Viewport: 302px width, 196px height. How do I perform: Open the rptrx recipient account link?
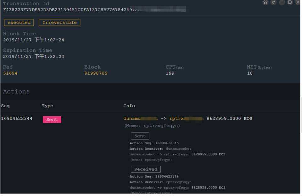coord(186,119)
